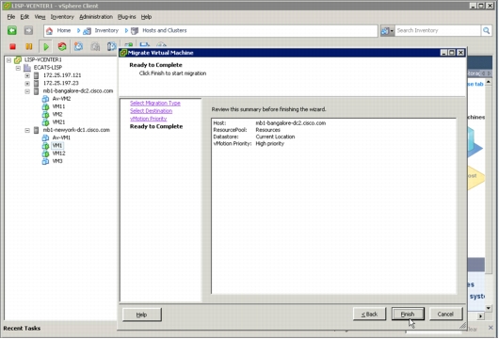This screenshot has width=499, height=339.
Task: Click host icon beside nb1-newyork-dc1.cisco.com
Action: coord(37,130)
